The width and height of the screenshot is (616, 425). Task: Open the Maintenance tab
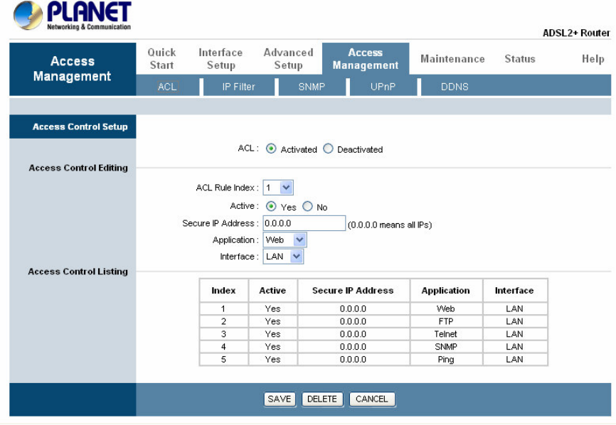(452, 59)
